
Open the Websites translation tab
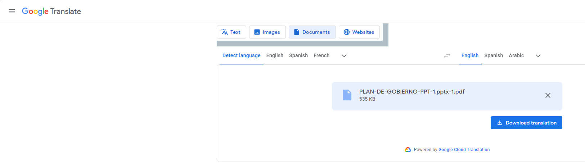pos(359,32)
